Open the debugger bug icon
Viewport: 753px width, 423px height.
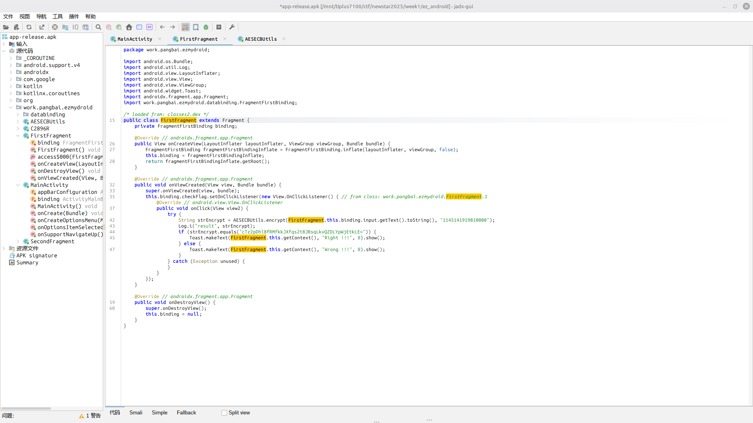tap(206, 27)
